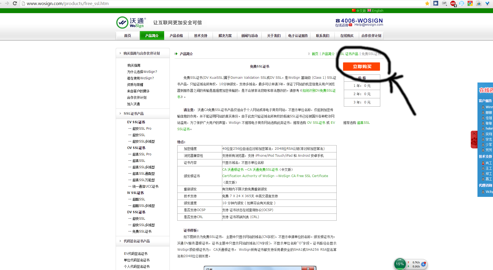Click the 首页 breadcrumb link
The height and width of the screenshot is (270, 493).
click(x=315, y=54)
